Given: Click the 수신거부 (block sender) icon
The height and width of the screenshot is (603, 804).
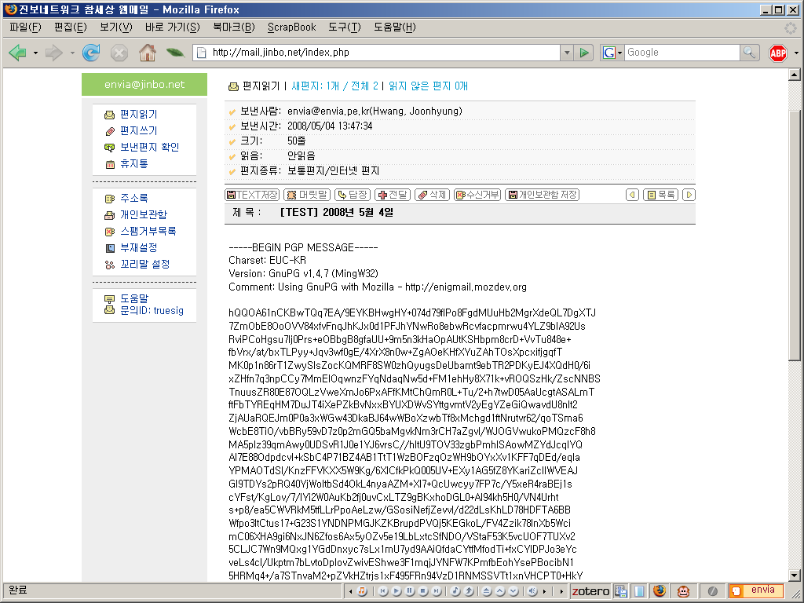Looking at the screenshot, I should click(x=477, y=195).
